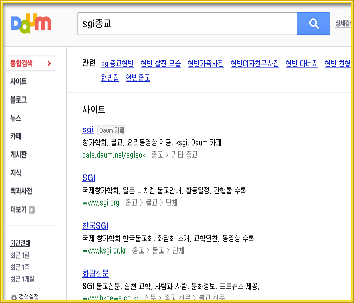Click the 통합검색 red arrow chevron
Screen dimensions: 354x303
click(49, 63)
